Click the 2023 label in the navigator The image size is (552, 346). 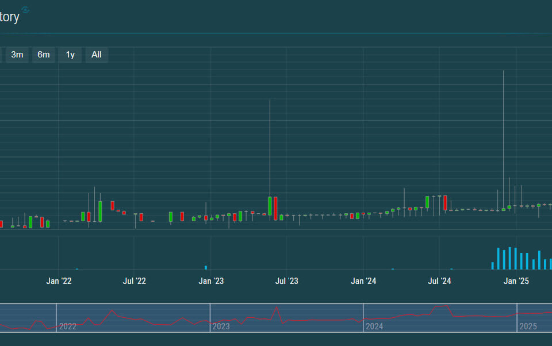point(221,326)
